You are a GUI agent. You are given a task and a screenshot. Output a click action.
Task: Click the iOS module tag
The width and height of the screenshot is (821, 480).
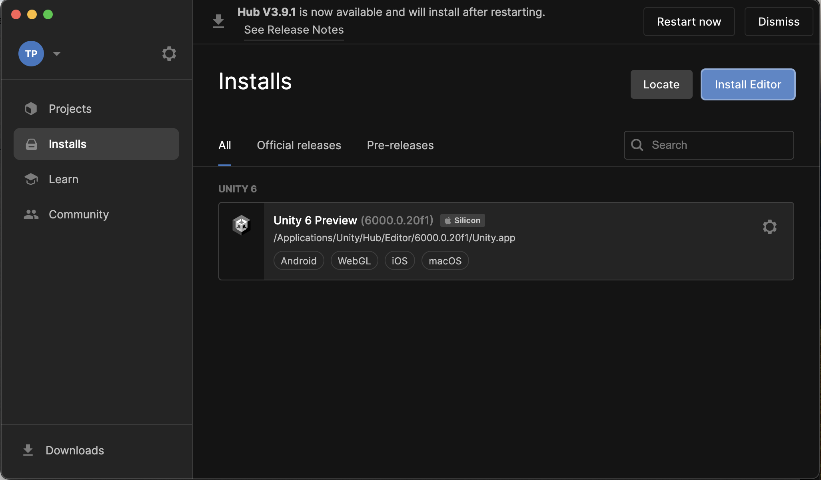click(400, 261)
